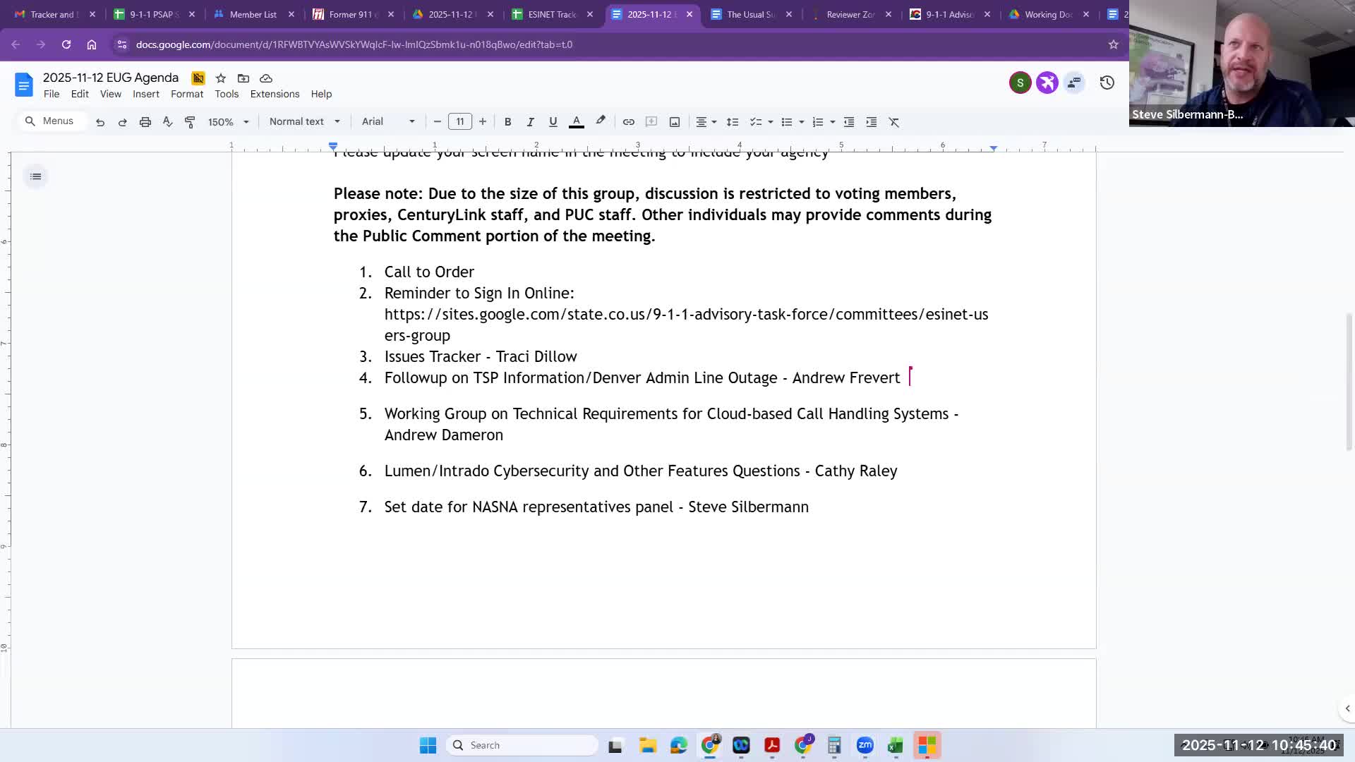Print the agenda document
1355x762 pixels.
pos(145,121)
